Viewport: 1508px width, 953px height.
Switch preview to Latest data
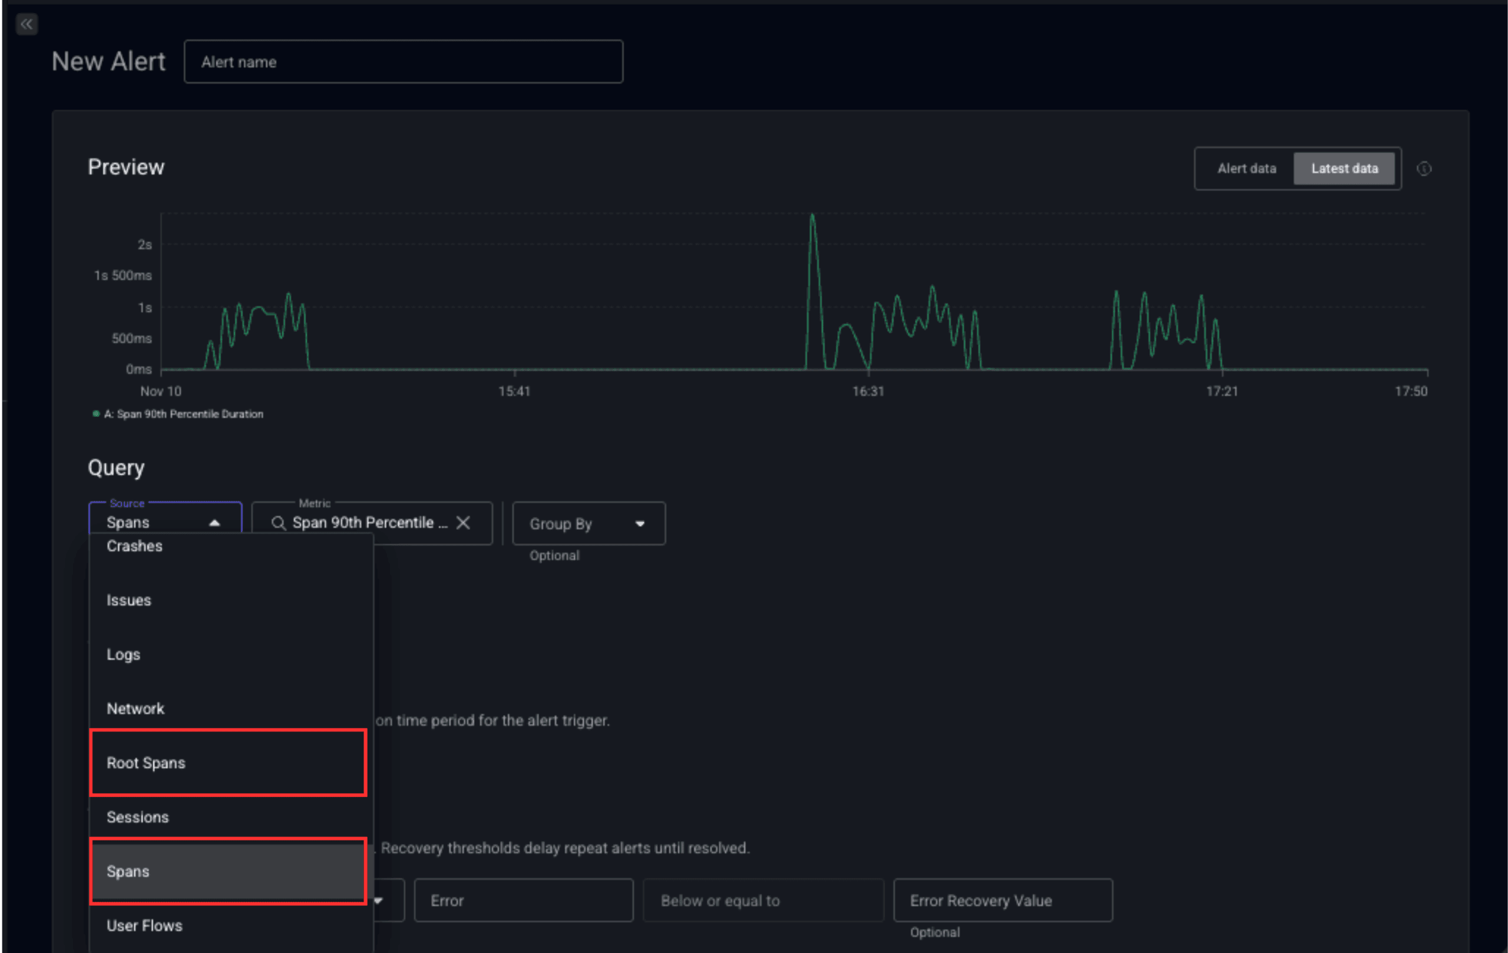[1344, 169]
